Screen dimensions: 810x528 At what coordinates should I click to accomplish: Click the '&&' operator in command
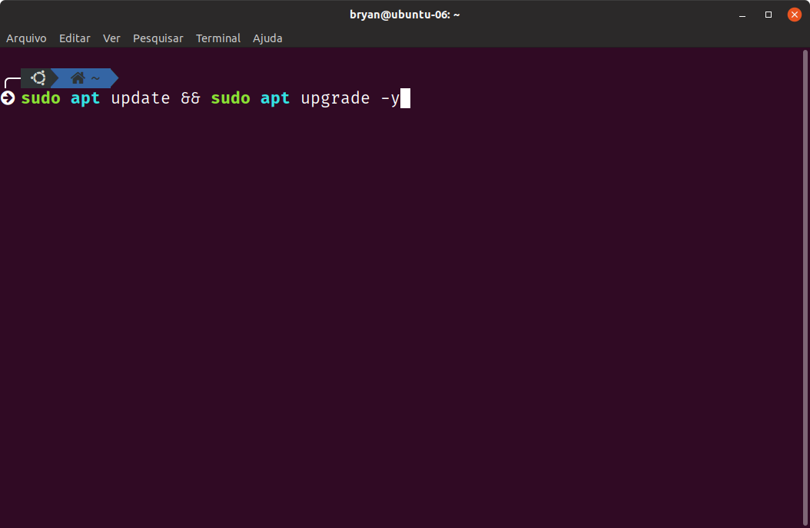coord(191,98)
